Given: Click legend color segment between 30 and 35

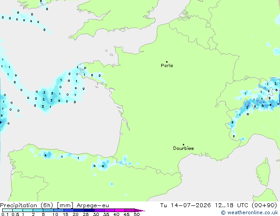Looking at the screenshot, I should pos(99,210).
